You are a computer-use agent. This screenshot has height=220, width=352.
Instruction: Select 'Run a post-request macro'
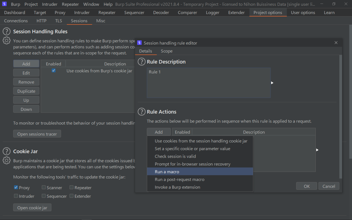coord(200,179)
